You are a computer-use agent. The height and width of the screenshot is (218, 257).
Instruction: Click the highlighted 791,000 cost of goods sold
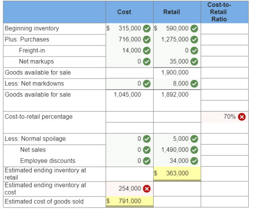(129, 201)
